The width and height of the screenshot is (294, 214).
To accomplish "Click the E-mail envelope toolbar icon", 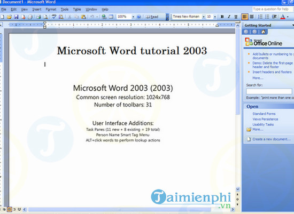I will (x=30, y=17).
